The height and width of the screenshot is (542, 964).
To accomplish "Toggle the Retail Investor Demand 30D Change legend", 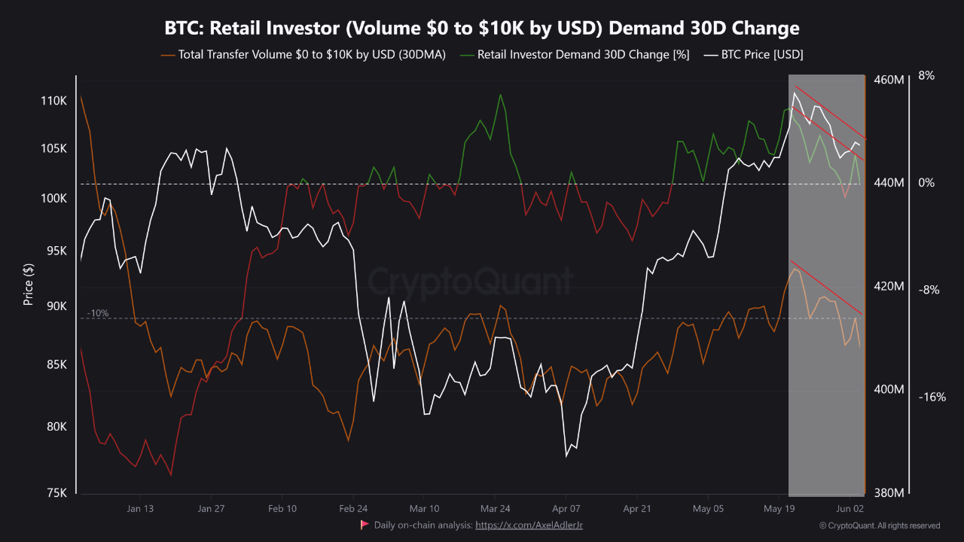I will tap(582, 54).
